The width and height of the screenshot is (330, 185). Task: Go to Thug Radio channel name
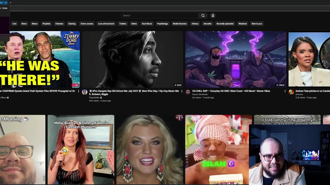tap(94, 98)
